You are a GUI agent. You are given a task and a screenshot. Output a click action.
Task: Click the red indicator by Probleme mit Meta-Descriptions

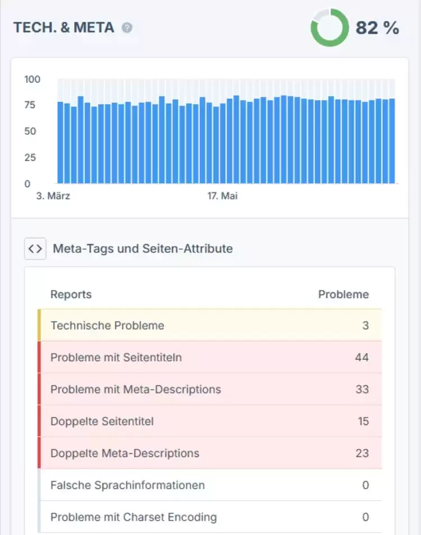coord(39,389)
